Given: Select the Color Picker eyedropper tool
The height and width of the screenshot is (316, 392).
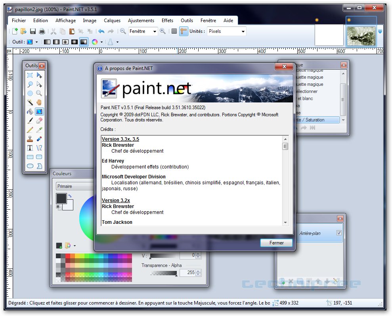Looking at the screenshot, I should [39, 130].
